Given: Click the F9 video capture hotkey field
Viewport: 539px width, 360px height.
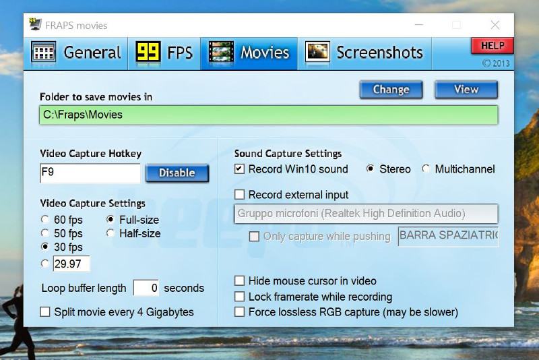Looking at the screenshot, I should coord(90,173).
